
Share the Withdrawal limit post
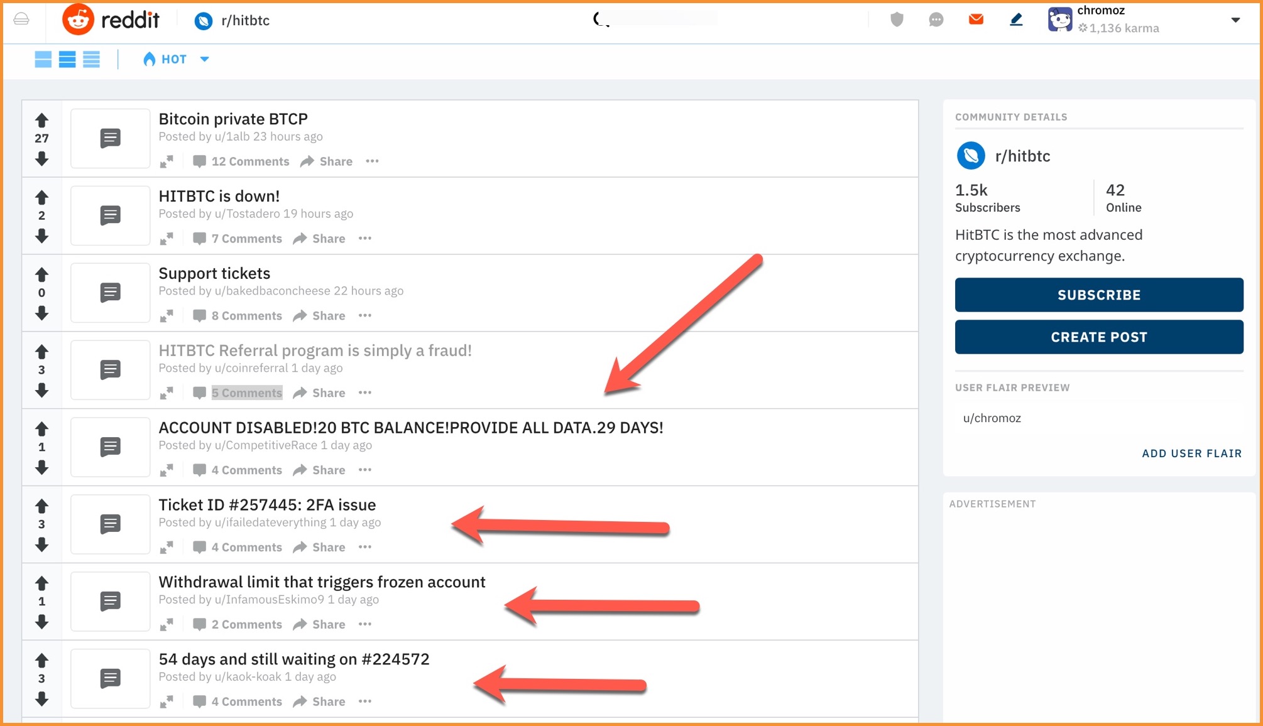click(x=319, y=625)
